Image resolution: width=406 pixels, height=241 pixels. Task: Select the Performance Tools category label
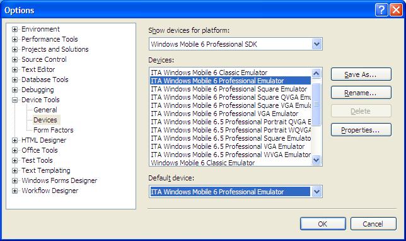49,39
